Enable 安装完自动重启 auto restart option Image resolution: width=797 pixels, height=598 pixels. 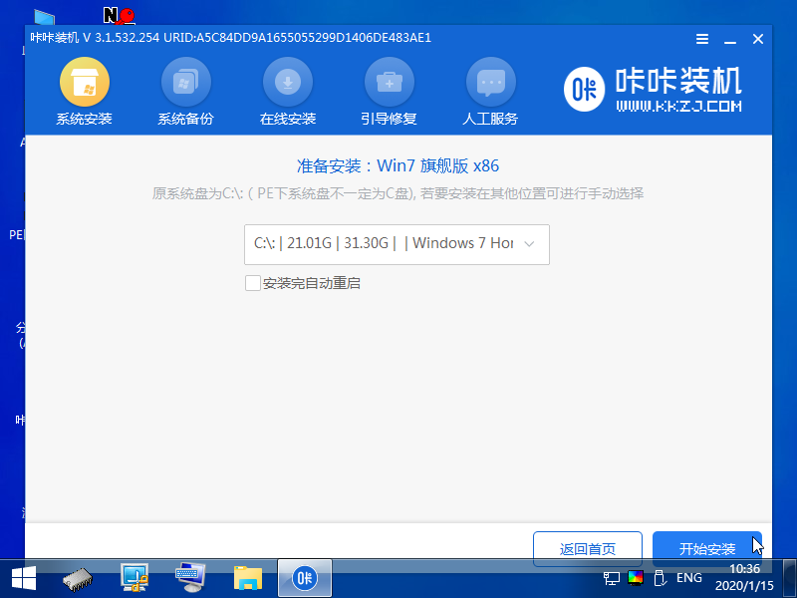click(x=253, y=283)
